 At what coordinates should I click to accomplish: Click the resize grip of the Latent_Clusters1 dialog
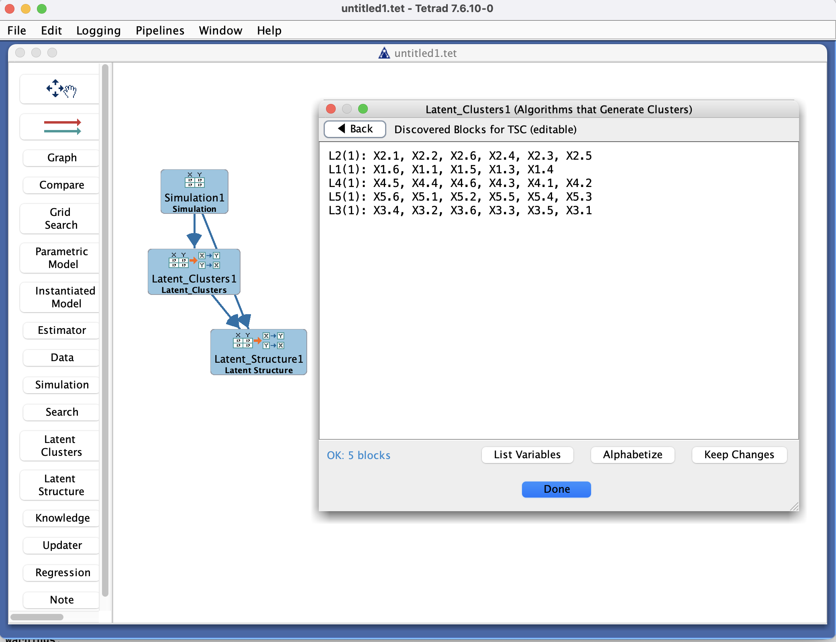(x=794, y=506)
